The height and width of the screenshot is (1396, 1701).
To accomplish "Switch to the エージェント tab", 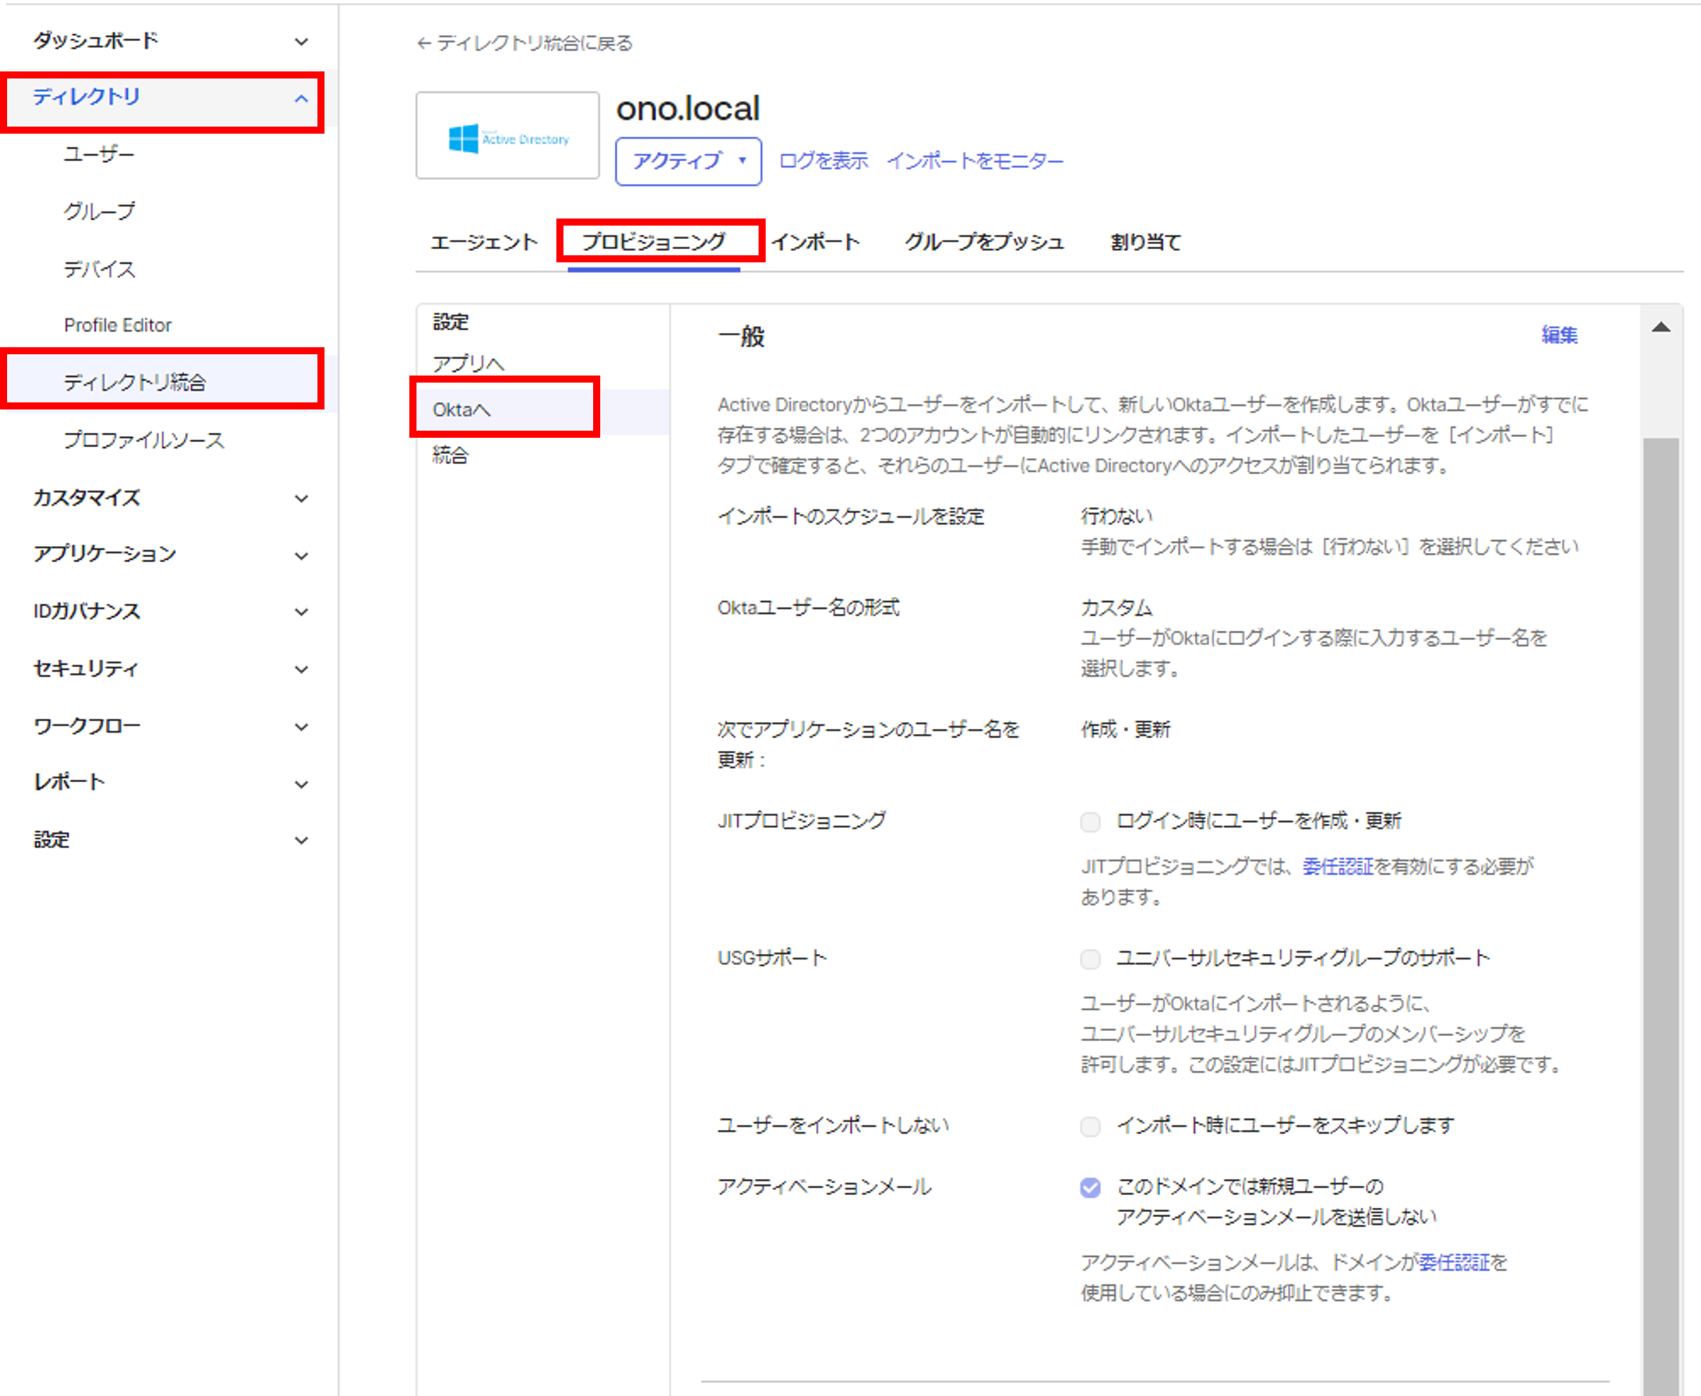I will pyautogui.click(x=483, y=241).
